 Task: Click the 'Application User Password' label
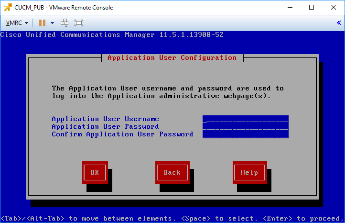pyautogui.click(x=105, y=127)
